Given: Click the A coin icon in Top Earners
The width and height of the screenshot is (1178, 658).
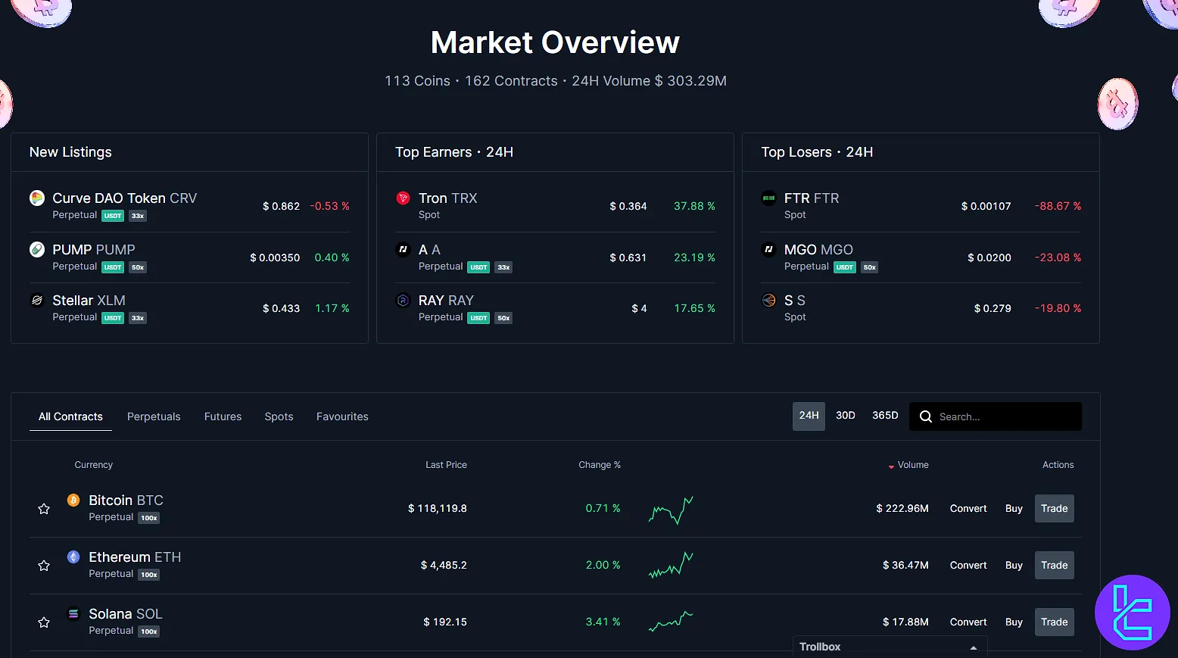Looking at the screenshot, I should pos(404,249).
